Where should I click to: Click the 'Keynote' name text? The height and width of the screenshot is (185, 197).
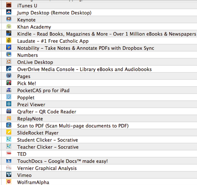26,20
